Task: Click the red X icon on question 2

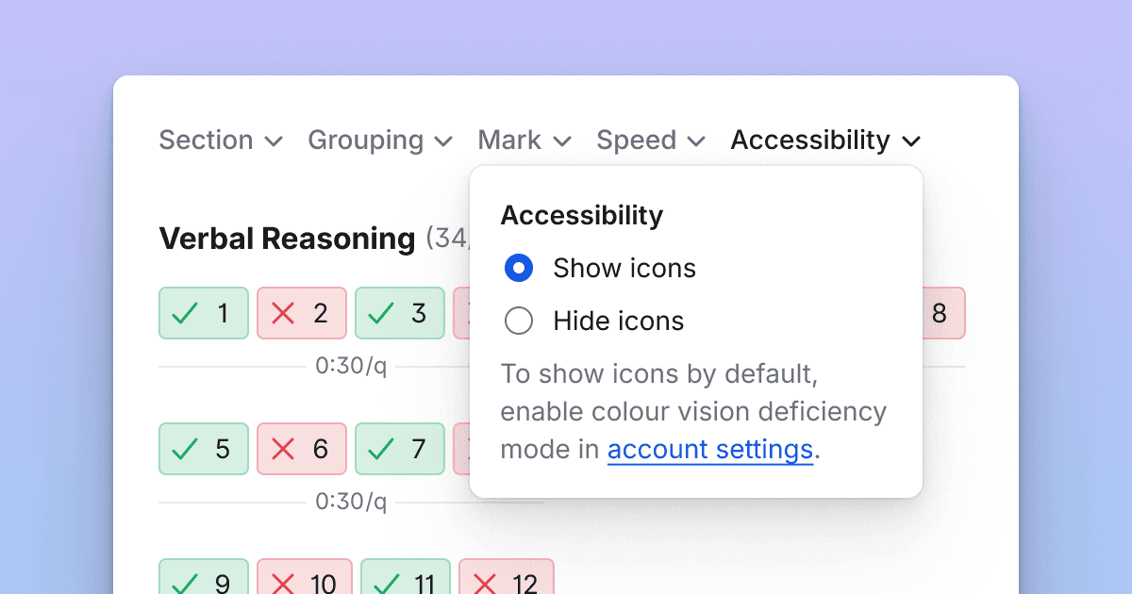Action: point(284,314)
